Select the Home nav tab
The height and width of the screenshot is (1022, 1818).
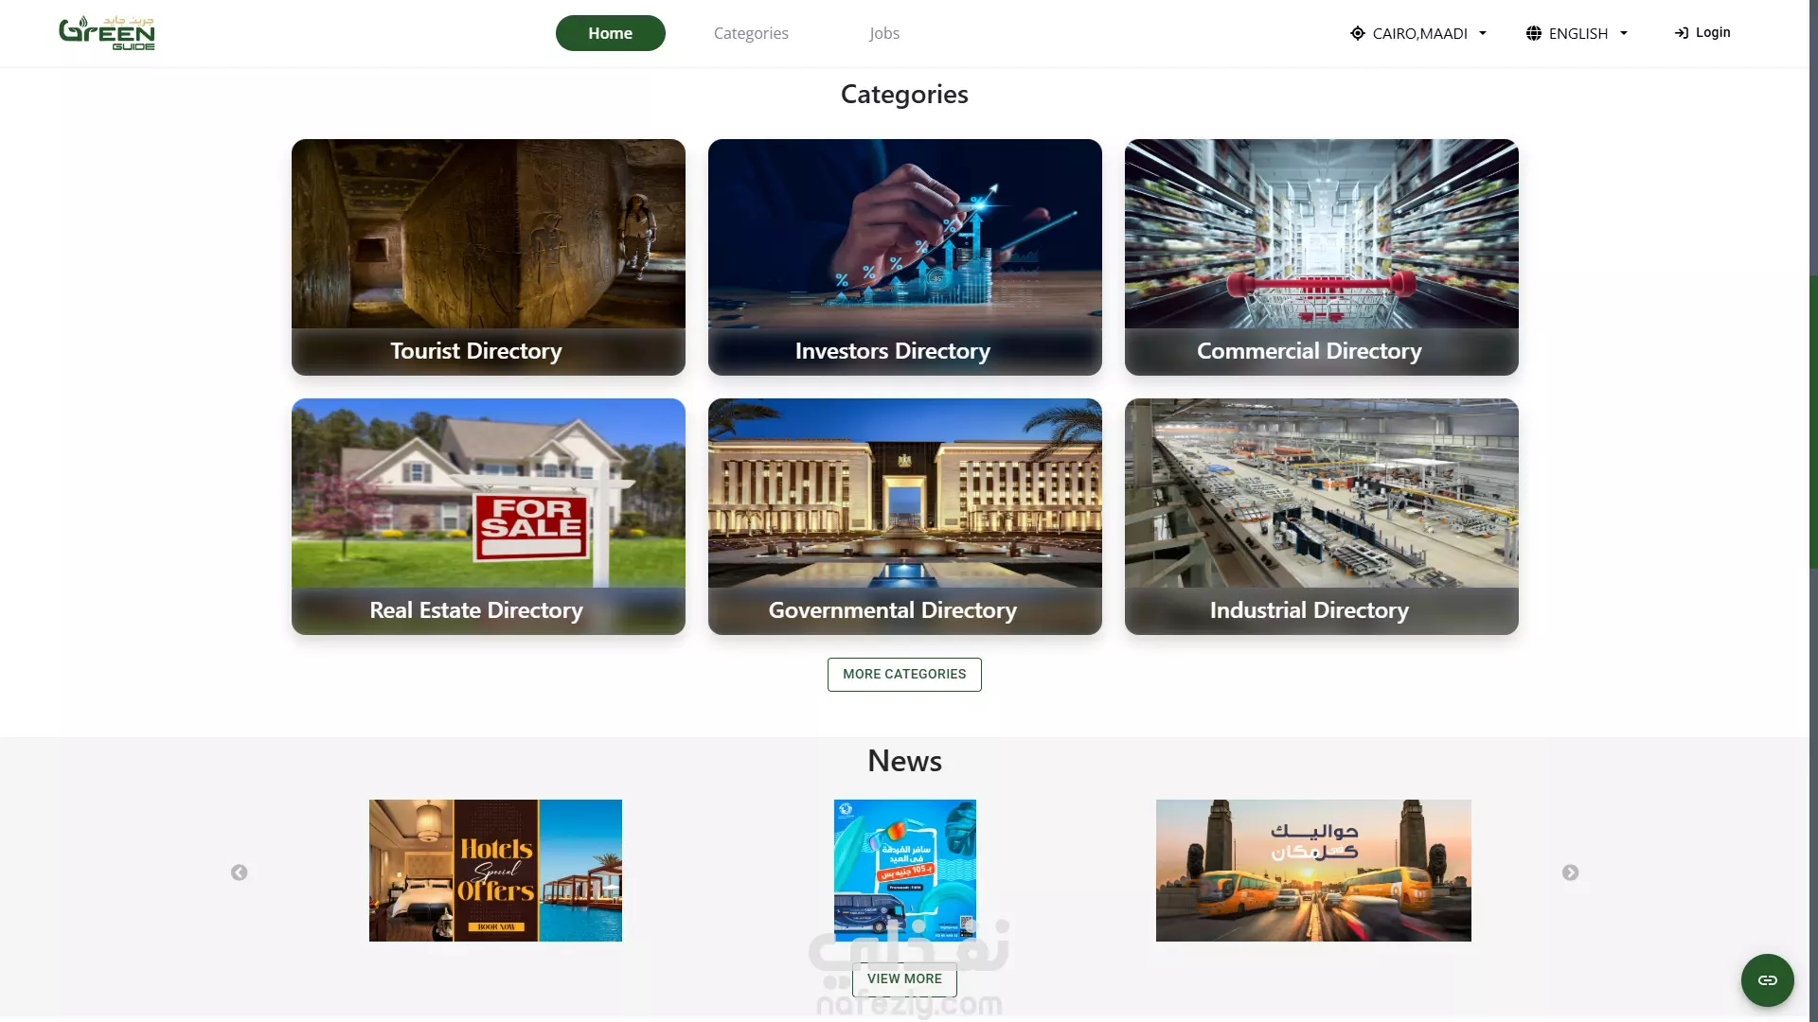point(611,33)
